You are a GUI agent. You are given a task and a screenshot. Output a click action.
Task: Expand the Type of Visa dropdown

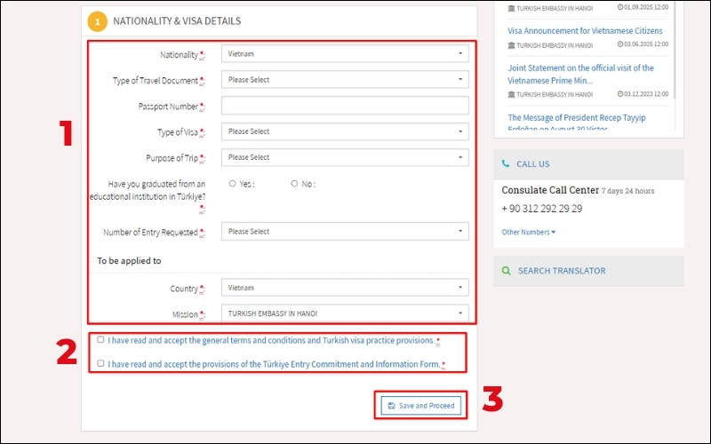tap(344, 131)
